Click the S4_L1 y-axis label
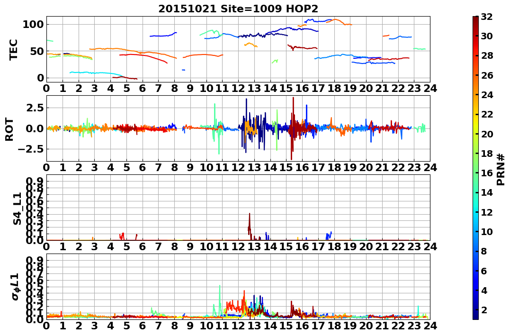This screenshot has width=510, height=336. (17, 209)
